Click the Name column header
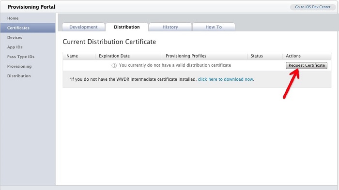Image resolution: width=339 pixels, height=190 pixels. coord(72,56)
